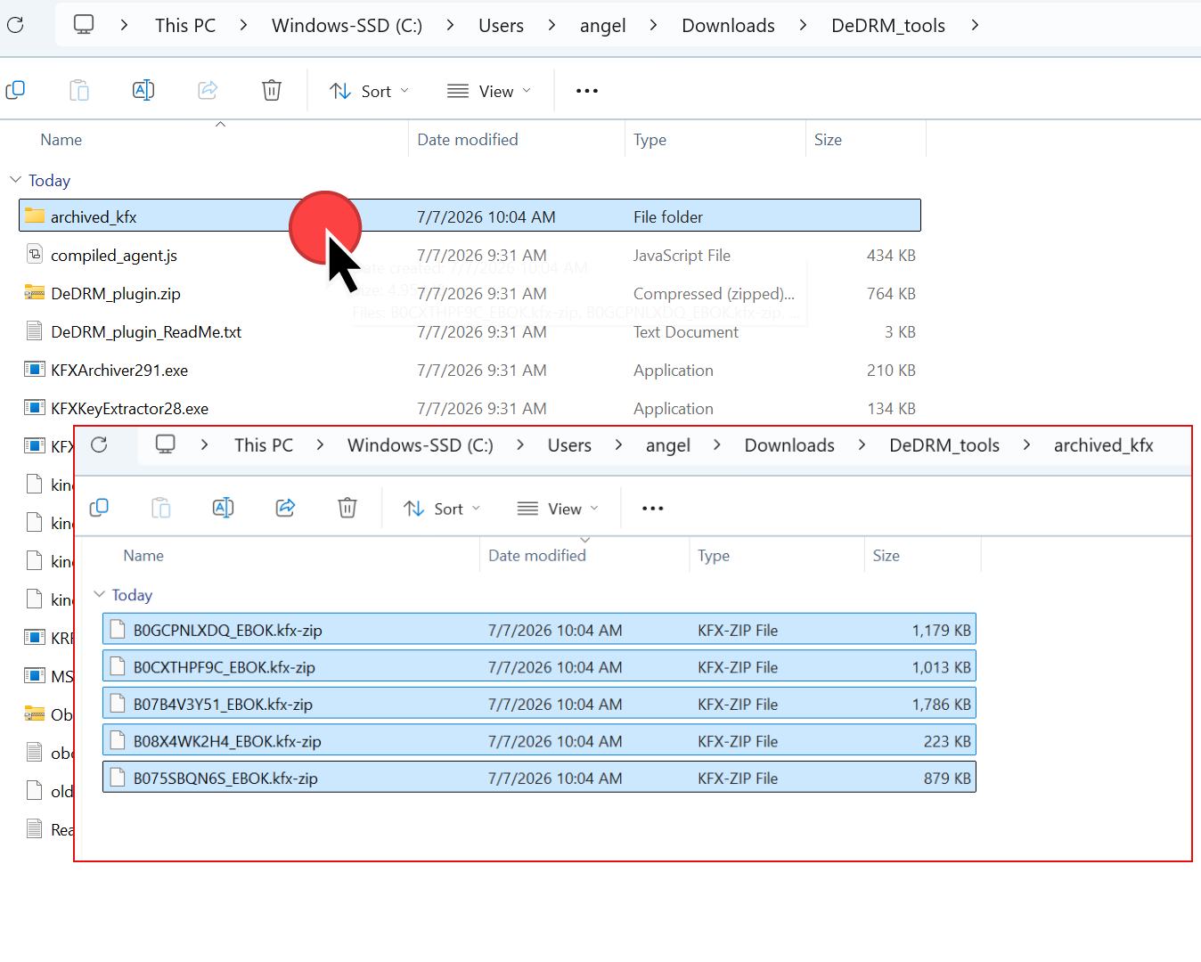This screenshot has height=962, width=1201.
Task: Click Delete trash icon in archived_kfx window toolbar
Action: tap(347, 508)
